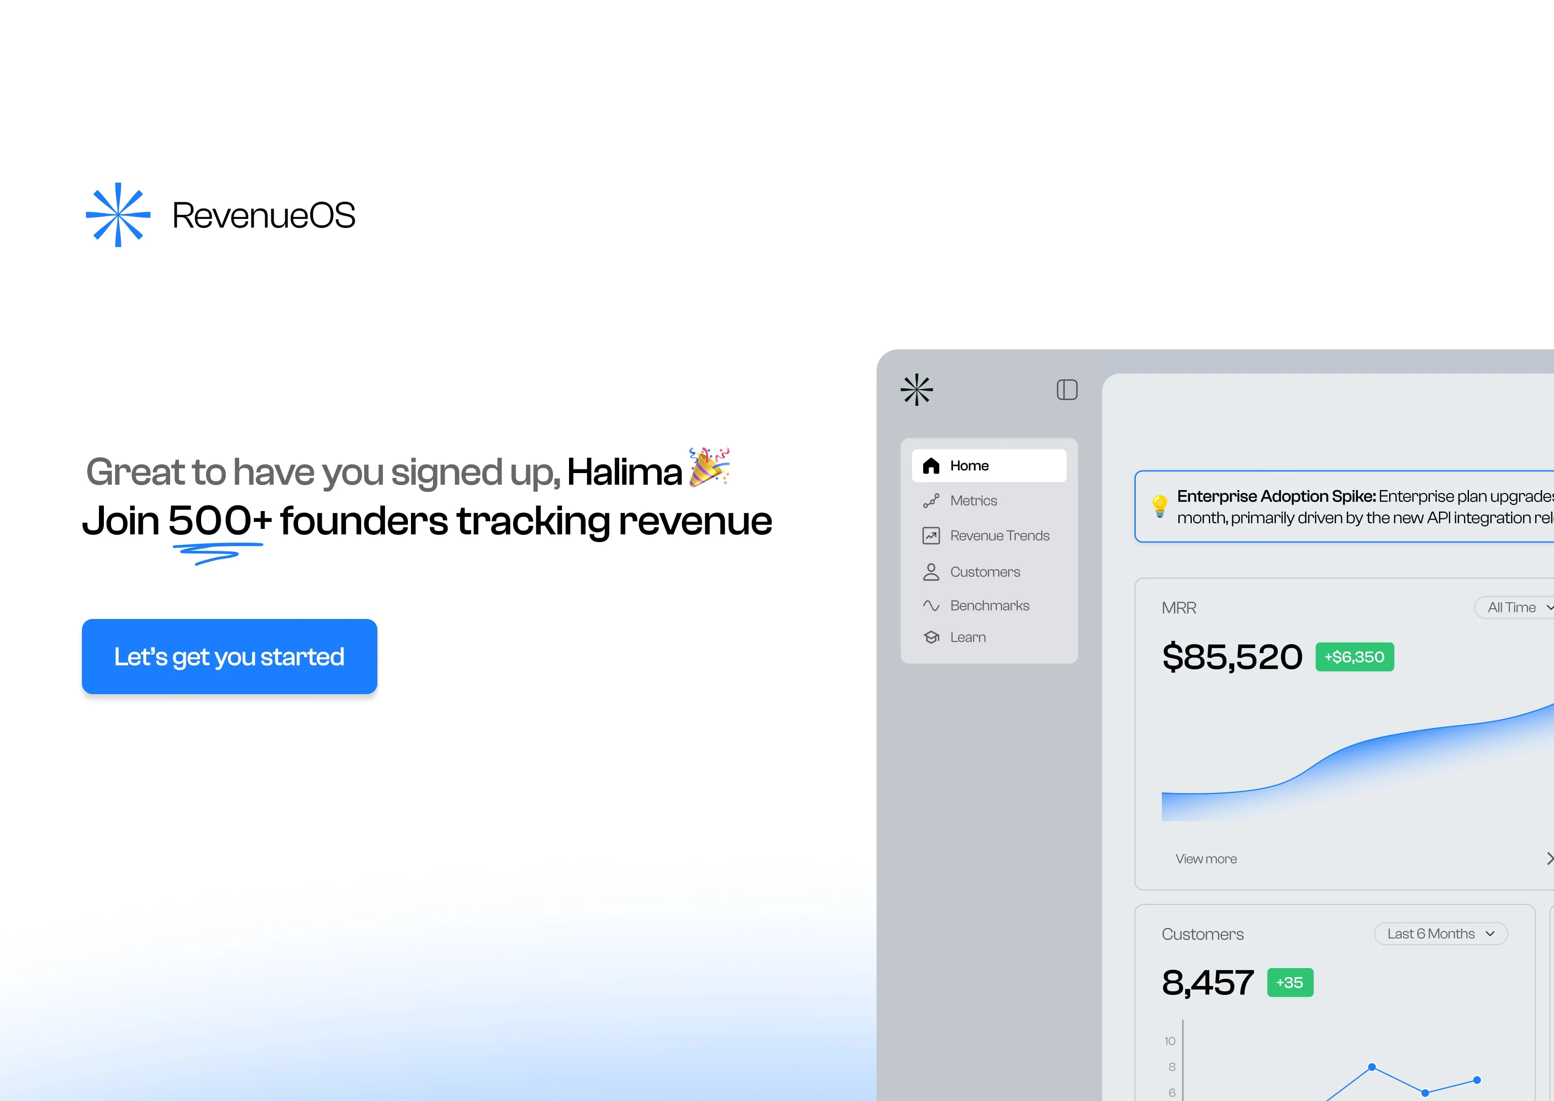Go to Revenue Trends in sidebar

point(999,536)
